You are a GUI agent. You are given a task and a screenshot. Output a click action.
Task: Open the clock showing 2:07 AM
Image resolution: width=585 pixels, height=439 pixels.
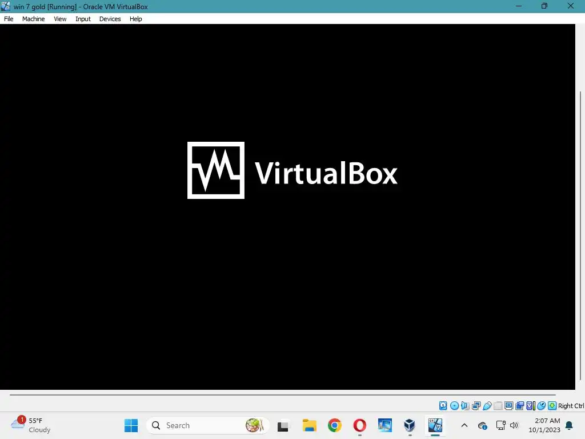(544, 425)
